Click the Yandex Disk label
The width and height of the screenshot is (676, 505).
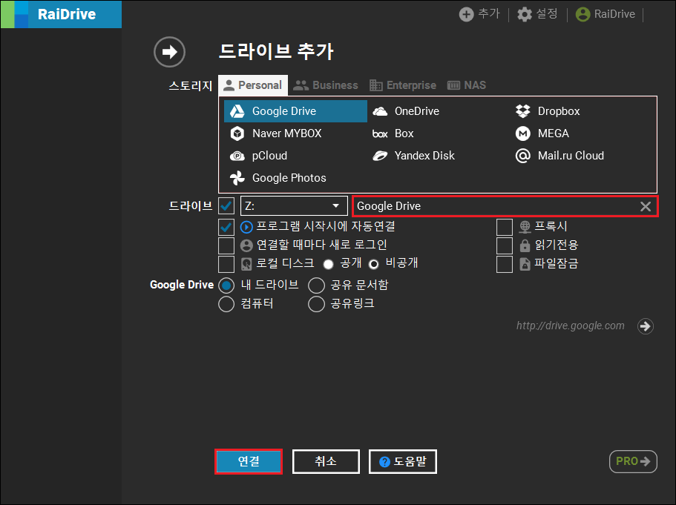point(424,156)
